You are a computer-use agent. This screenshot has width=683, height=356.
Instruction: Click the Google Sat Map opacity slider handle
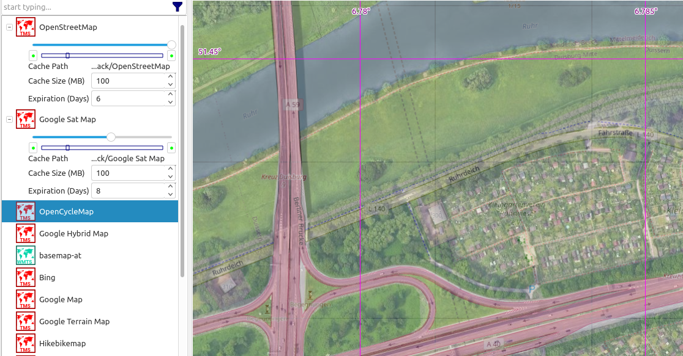tap(111, 137)
